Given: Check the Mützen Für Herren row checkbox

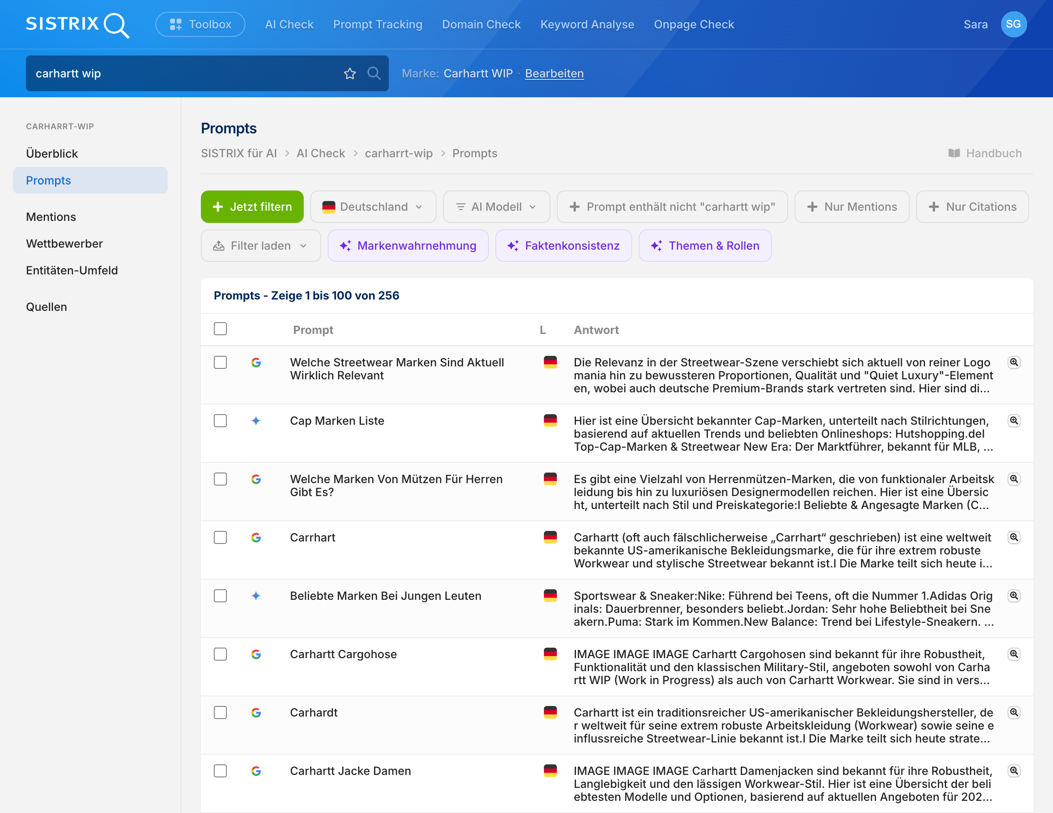Looking at the screenshot, I should (x=220, y=479).
